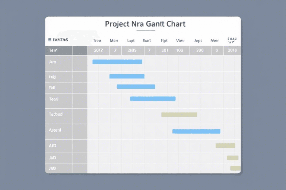Open the Mex menu

[x=214, y=40]
